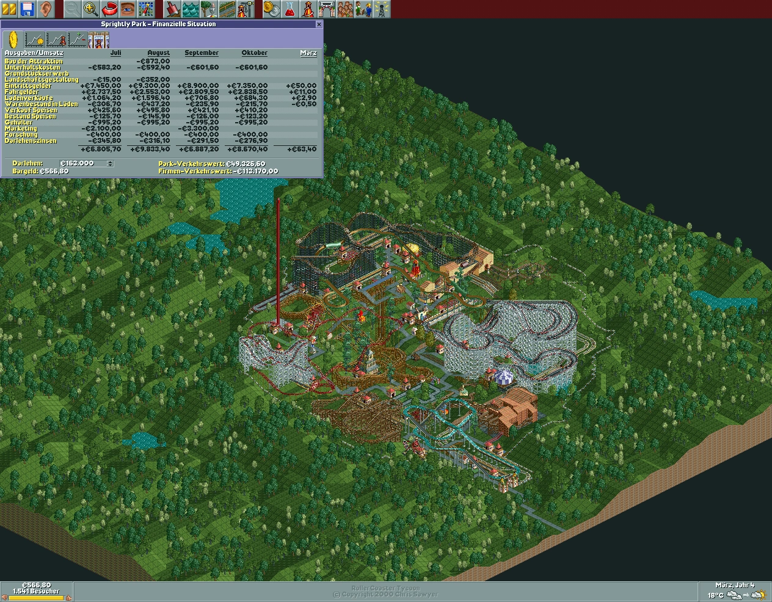Click the park rating bar

(x=36, y=598)
